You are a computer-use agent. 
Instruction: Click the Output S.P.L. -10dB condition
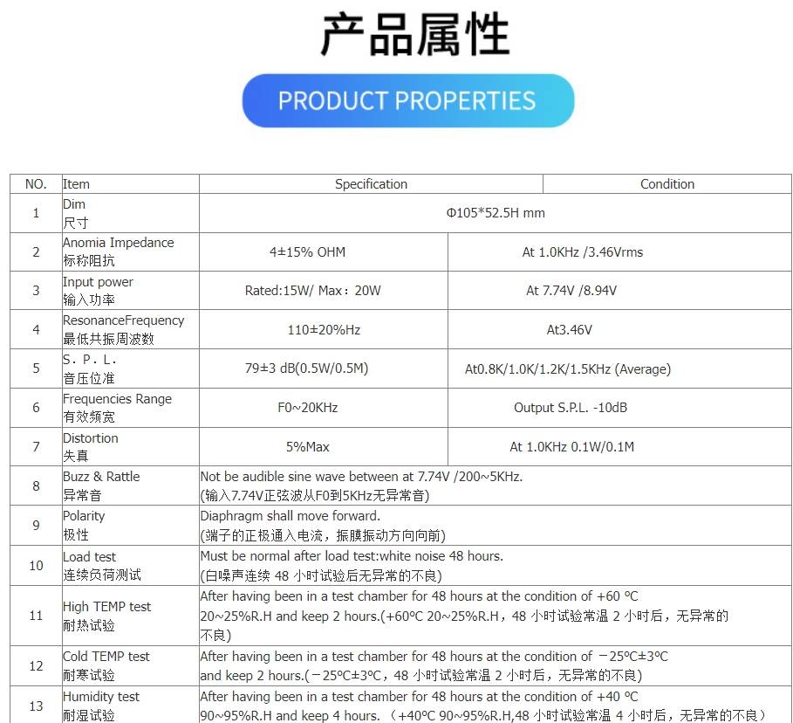click(571, 408)
